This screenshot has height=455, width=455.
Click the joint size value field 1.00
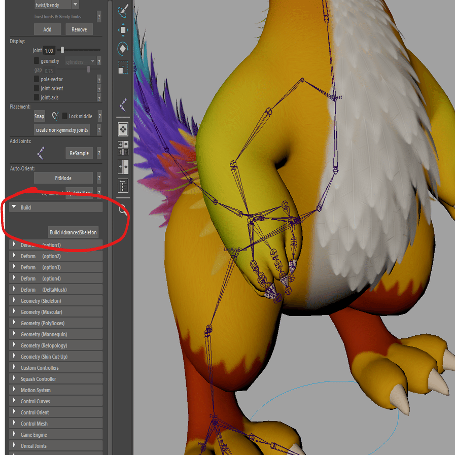(x=49, y=51)
